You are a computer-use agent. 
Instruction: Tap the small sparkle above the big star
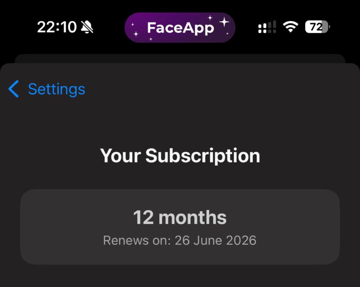click(210, 17)
